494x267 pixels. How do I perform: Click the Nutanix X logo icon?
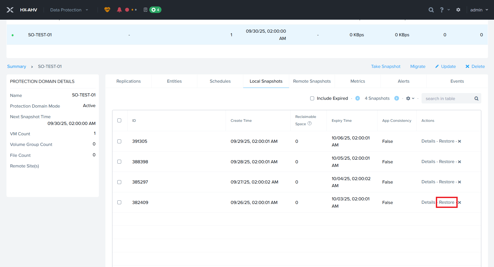coord(10,10)
